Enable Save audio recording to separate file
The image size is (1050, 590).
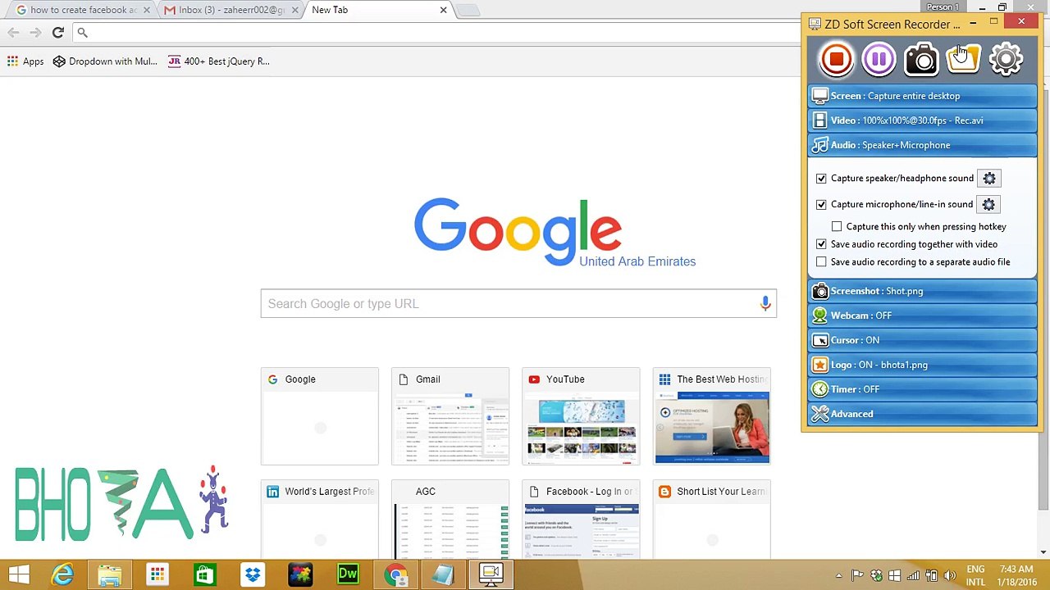(x=821, y=262)
